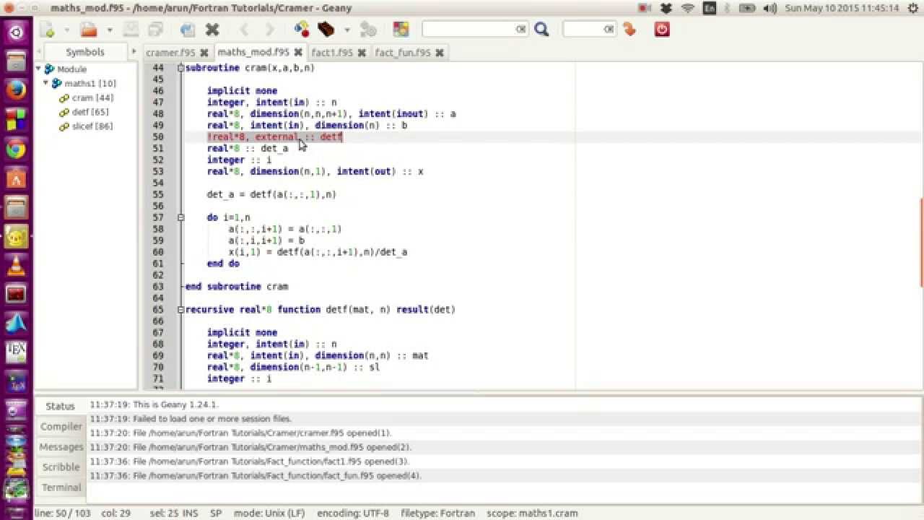This screenshot has width=924, height=520.
Task: Switch to the maths_mod.f95 tab
Action: (x=253, y=53)
